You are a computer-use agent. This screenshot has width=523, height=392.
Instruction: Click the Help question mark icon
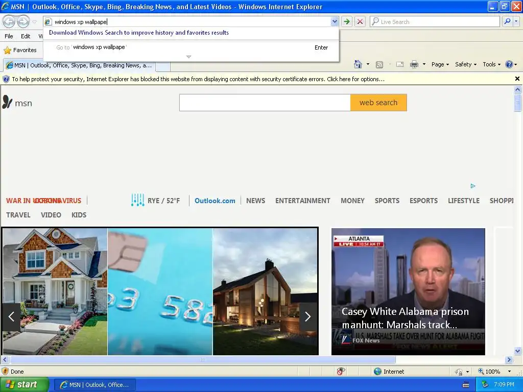pyautogui.click(x=509, y=64)
